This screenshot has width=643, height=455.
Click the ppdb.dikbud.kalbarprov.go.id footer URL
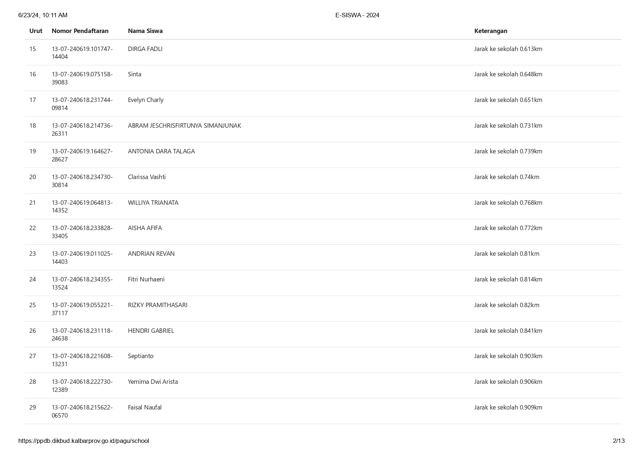tap(84, 441)
